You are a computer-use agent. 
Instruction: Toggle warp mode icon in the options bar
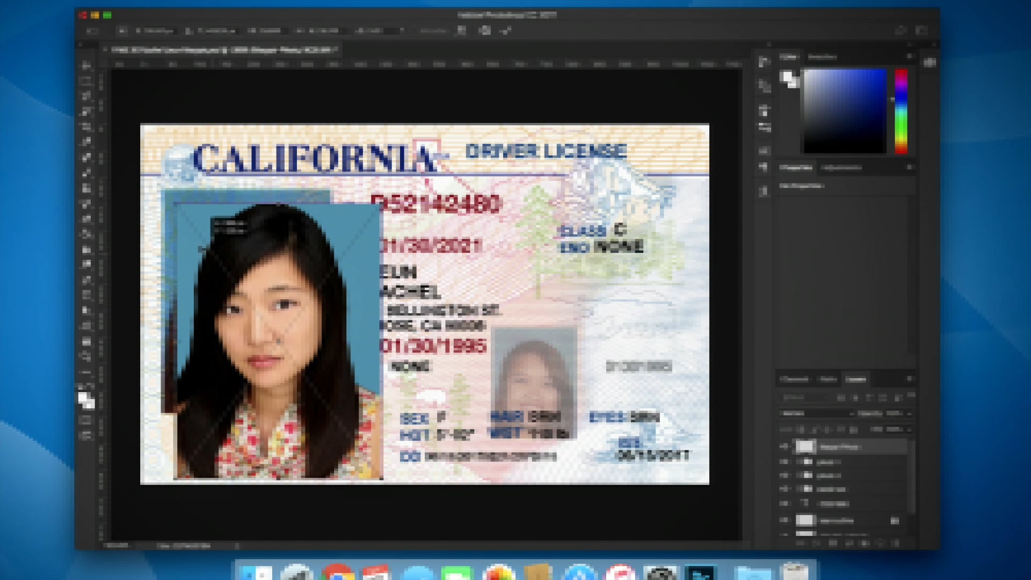(x=461, y=31)
